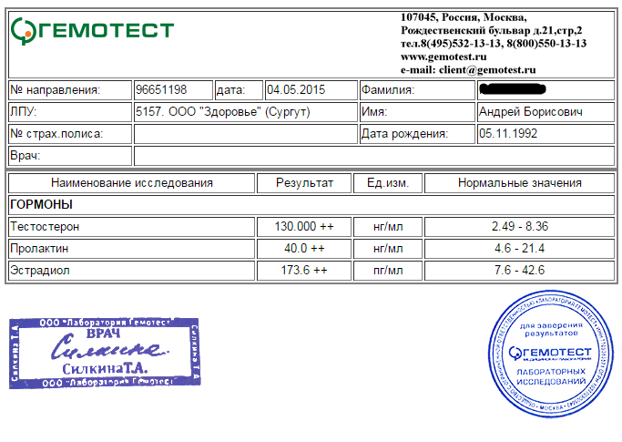
Task: Click the empty Врач field
Action: pos(373,156)
